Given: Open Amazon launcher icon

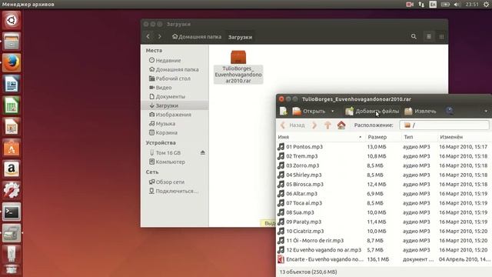Looking at the screenshot, I should coord(12,169).
